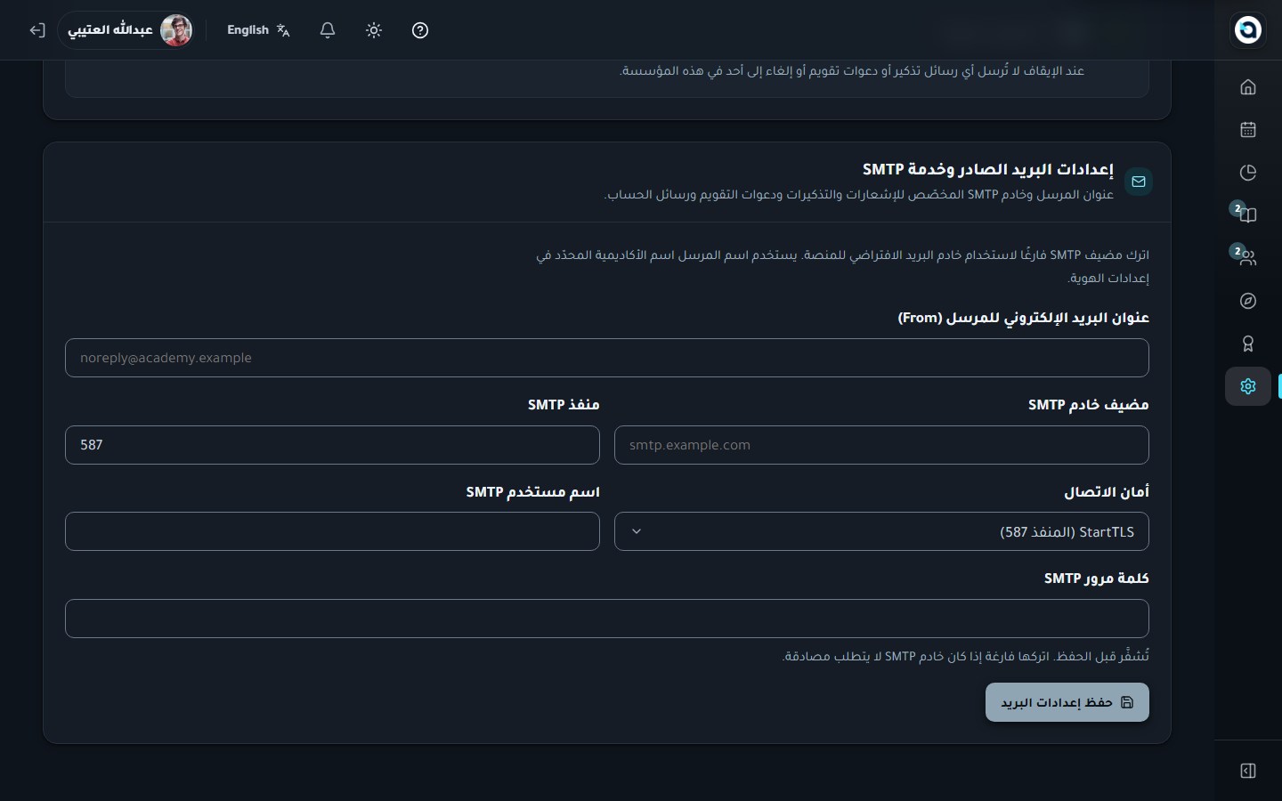Viewport: 1282px width, 801px height.
Task: Open the notifications bell
Action: click(328, 30)
